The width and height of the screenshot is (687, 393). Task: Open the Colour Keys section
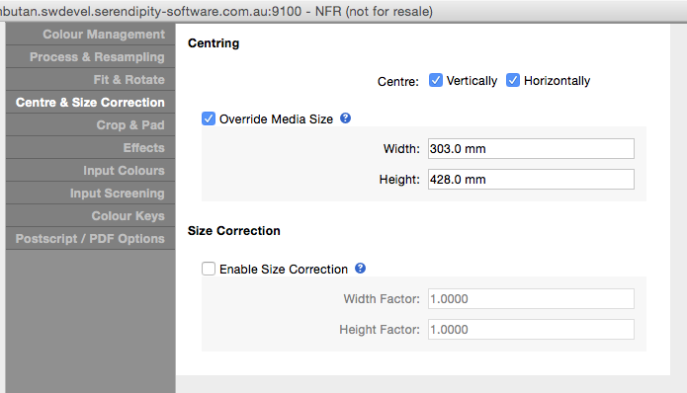[91, 216]
